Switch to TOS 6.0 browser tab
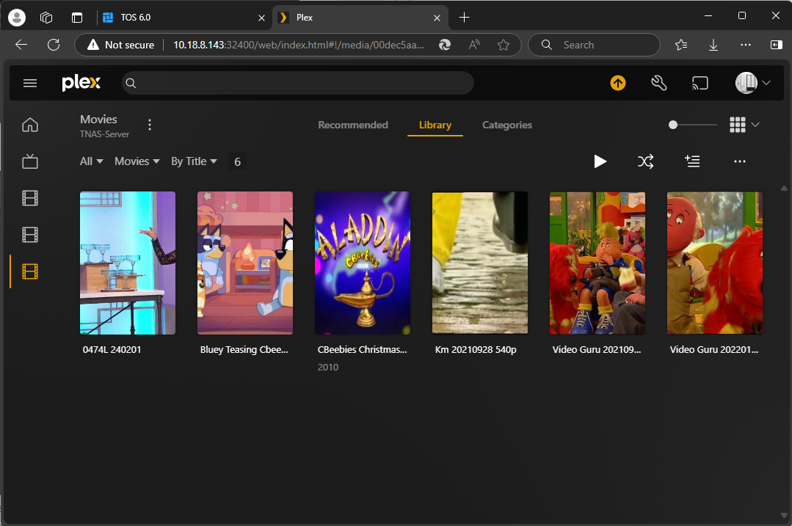Screen dimensions: 792x526 pyautogui.click(x=183, y=18)
